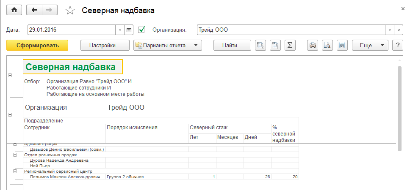Save report with the floppy disk icon
Screen dimensions: 410x190
342,45
